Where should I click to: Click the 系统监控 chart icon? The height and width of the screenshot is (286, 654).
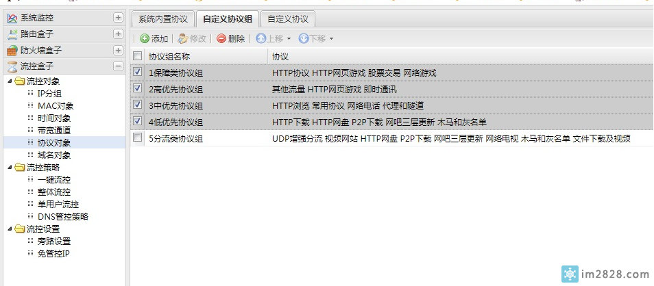point(12,18)
